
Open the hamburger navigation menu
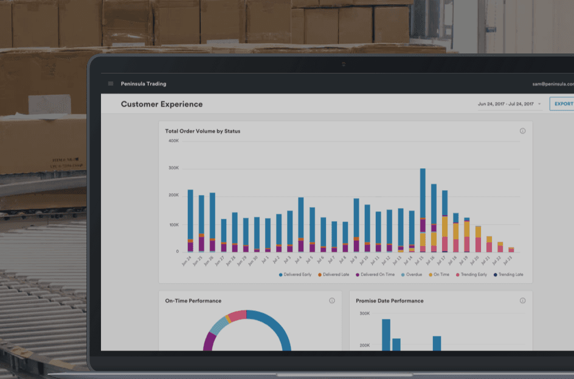pos(111,84)
